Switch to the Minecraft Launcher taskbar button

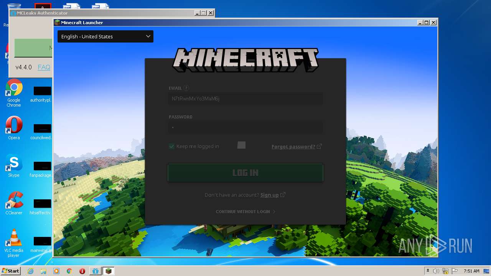point(109,271)
